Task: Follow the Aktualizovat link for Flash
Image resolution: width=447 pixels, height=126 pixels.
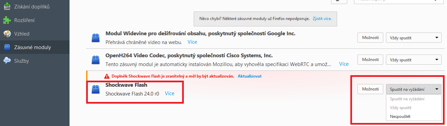Action: [x=250, y=76]
